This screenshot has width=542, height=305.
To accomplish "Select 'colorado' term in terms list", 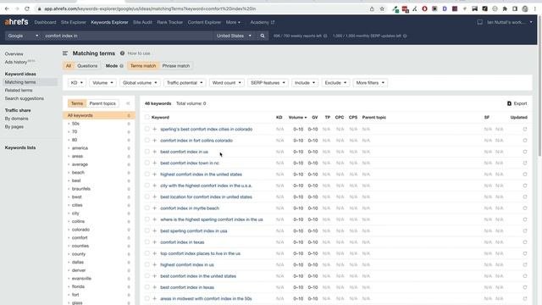I will point(80,230).
